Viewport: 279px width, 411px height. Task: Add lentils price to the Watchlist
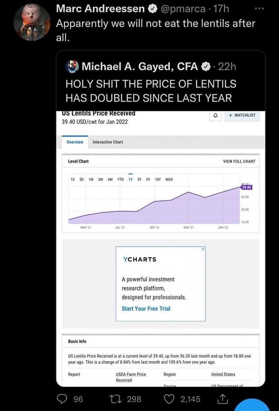242,115
